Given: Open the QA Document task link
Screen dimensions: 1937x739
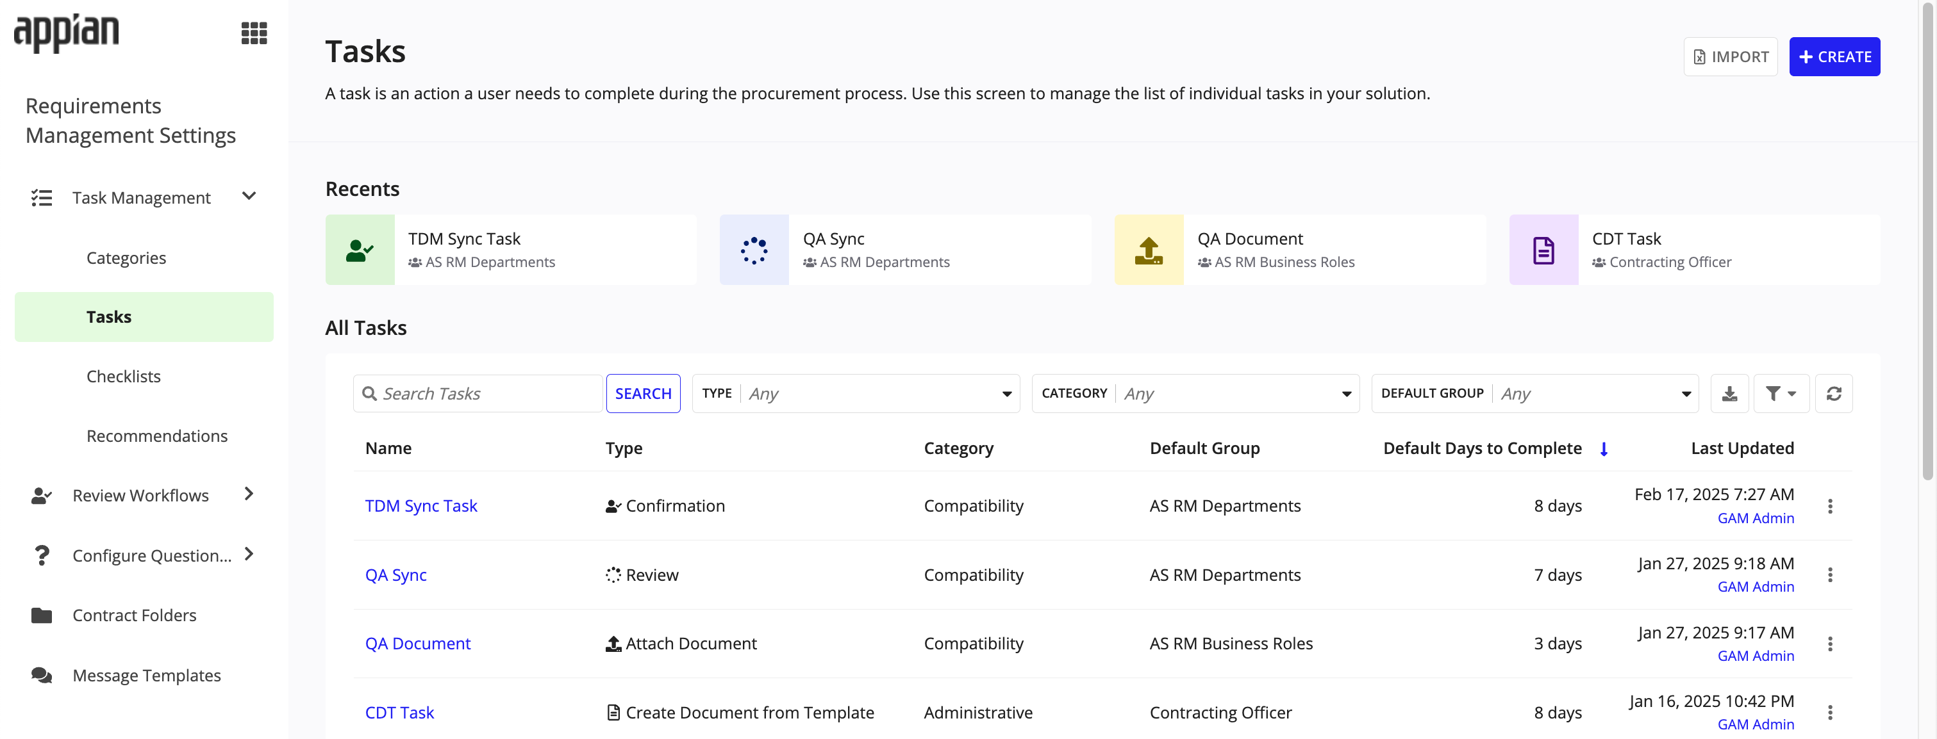Looking at the screenshot, I should (x=417, y=644).
